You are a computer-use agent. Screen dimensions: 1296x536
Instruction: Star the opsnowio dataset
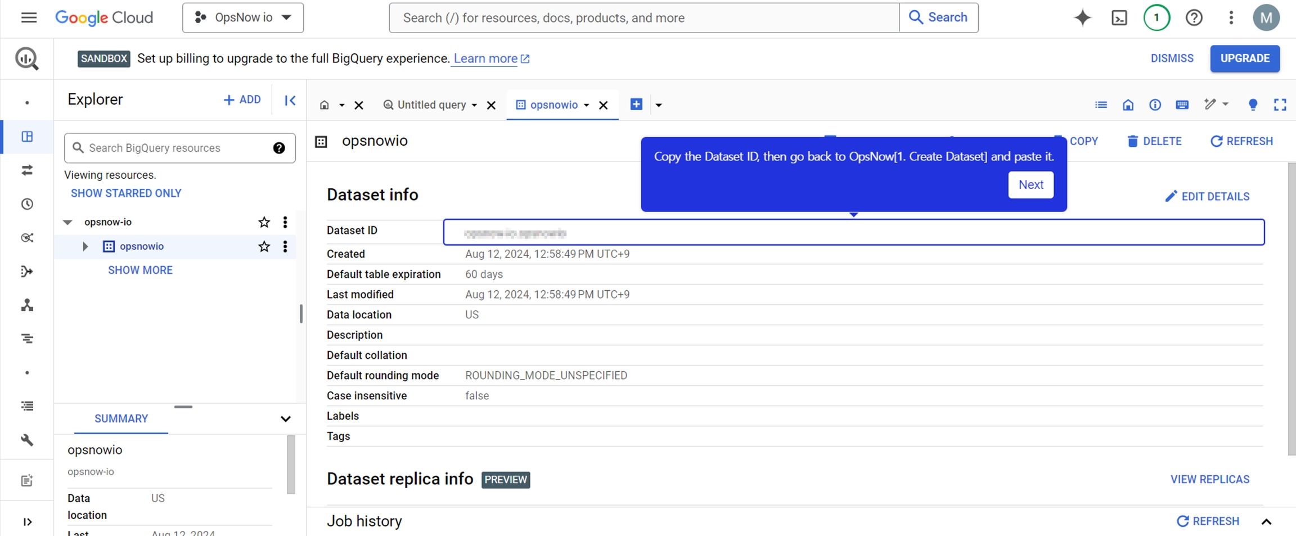[264, 246]
